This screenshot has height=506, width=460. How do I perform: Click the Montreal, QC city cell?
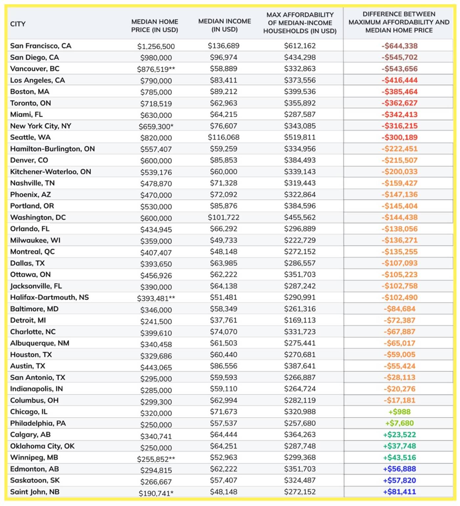coord(33,252)
